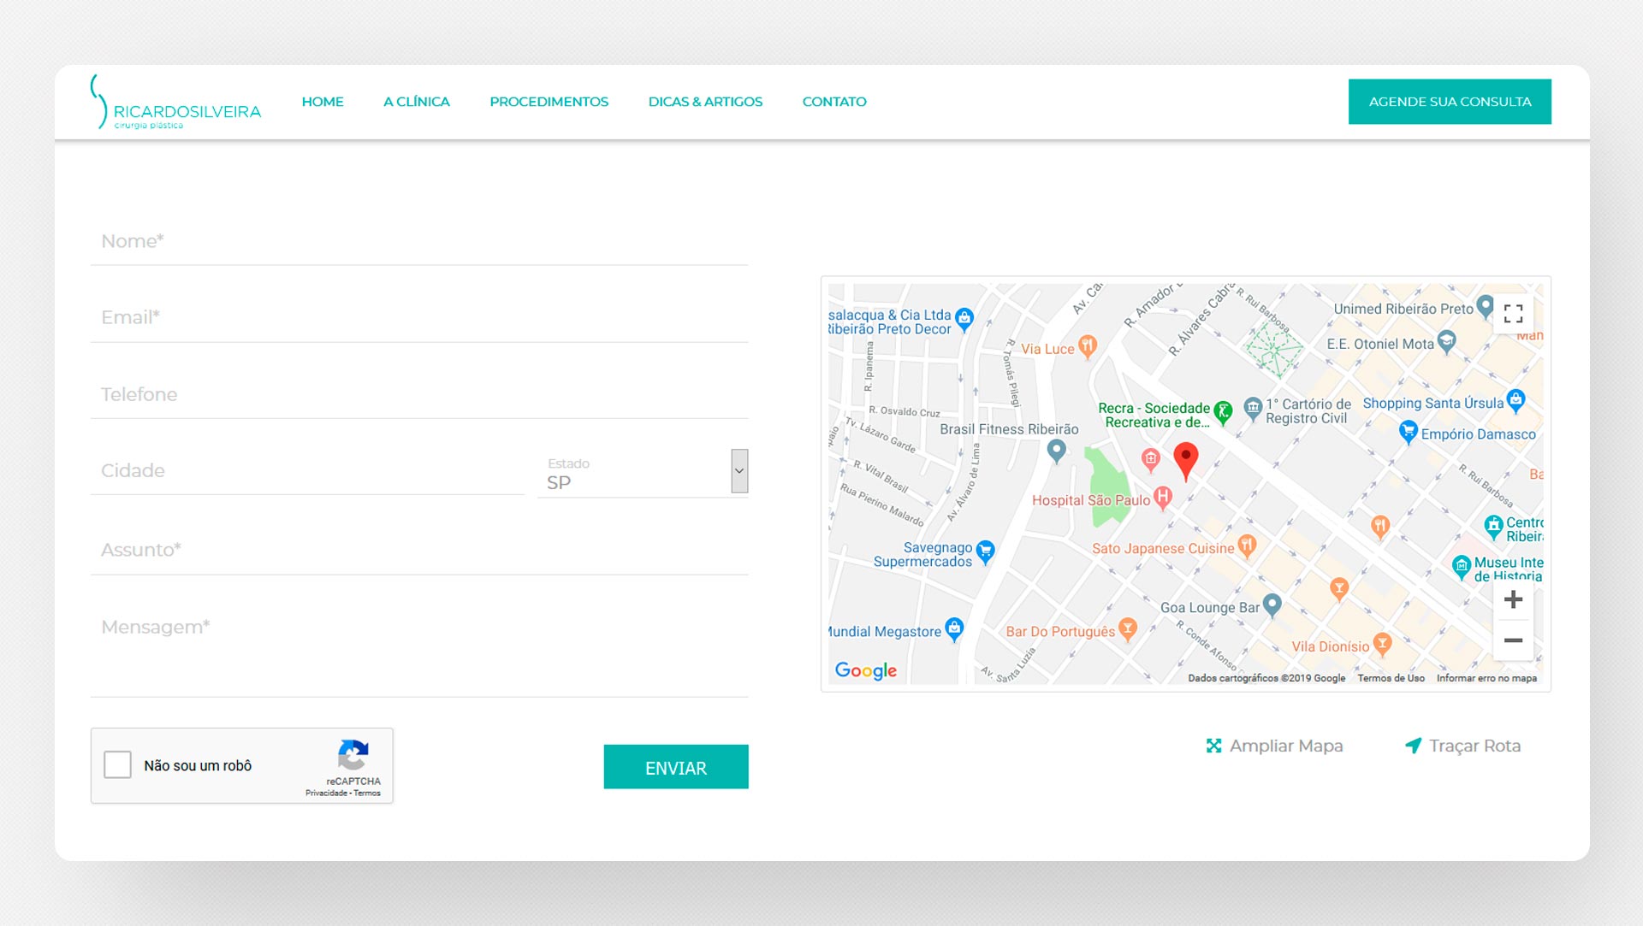Click the map zoom out minus icon
This screenshot has width=1643, height=926.
[x=1513, y=640]
